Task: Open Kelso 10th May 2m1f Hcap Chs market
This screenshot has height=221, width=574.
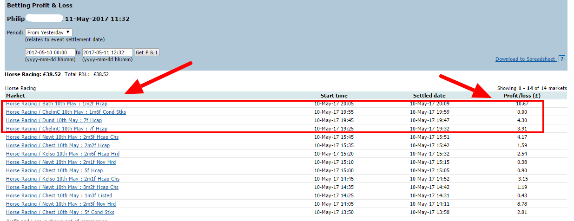Action: (63, 179)
